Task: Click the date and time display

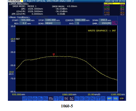Action: pyautogui.click(x=115, y=1)
